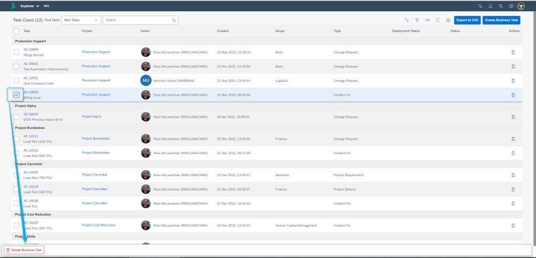Select checkbox for AC-10111 Load Test row
The width and height of the screenshot is (536, 258).
17,139
